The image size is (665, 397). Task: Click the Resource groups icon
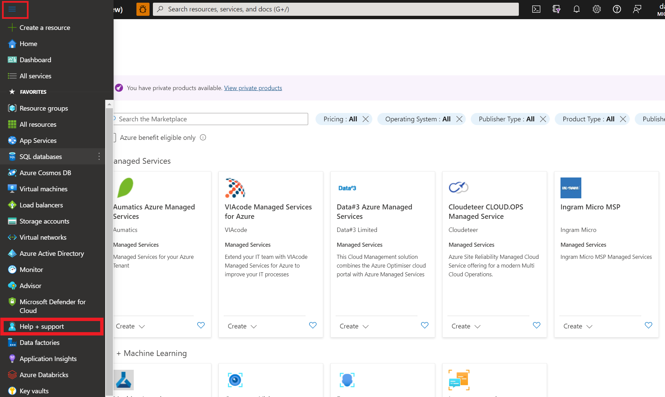(x=12, y=108)
